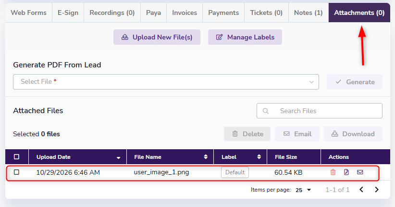This screenshot has width=395, height=207.
Task: Open the Paya tab
Action: point(153,13)
